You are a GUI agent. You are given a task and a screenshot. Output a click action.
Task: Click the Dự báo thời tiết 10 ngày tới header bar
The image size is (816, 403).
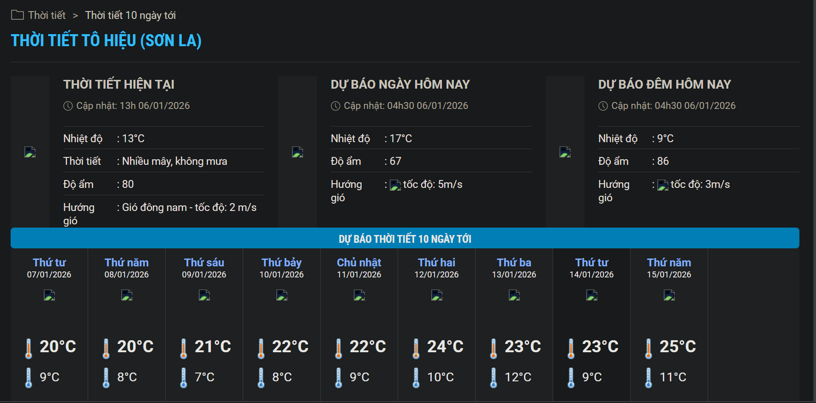click(x=405, y=239)
